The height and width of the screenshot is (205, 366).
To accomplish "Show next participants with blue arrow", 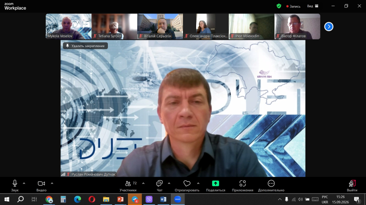I will tap(328, 27).
